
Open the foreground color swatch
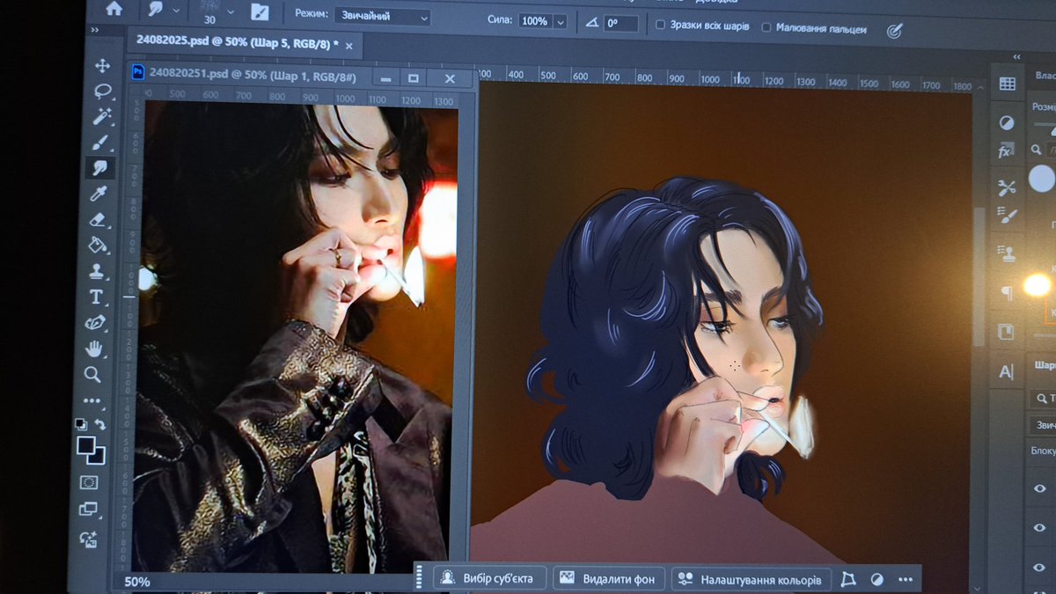pos(86,446)
